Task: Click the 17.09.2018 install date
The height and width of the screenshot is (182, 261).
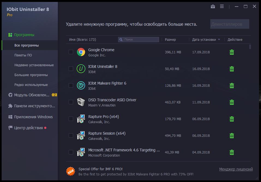Action: coord(201,52)
